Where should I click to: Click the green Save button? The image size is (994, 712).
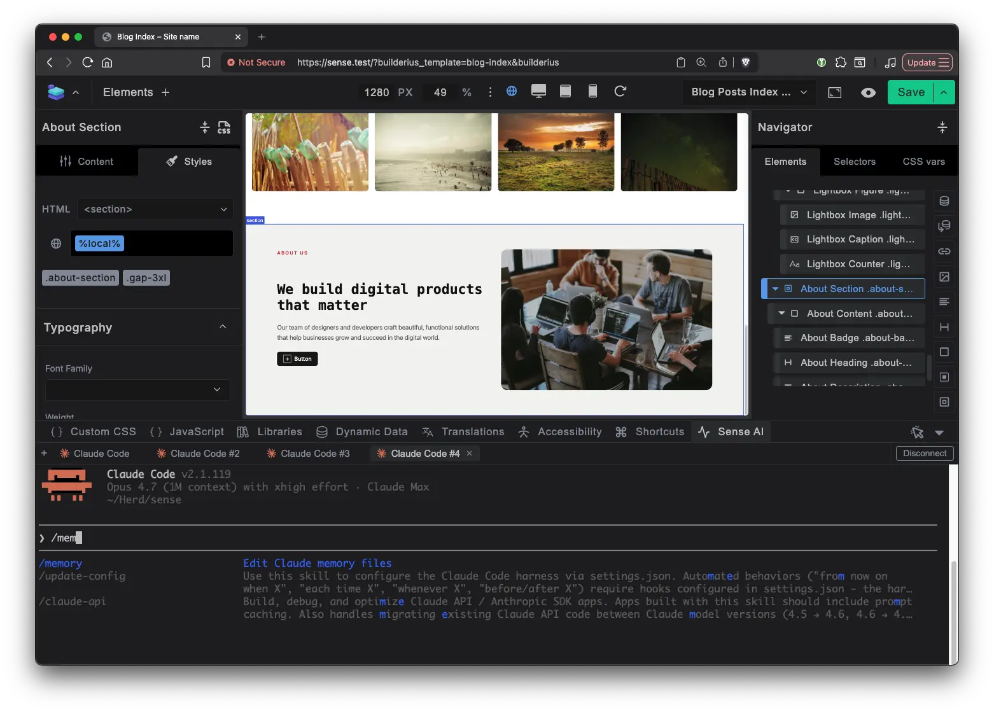(x=911, y=92)
